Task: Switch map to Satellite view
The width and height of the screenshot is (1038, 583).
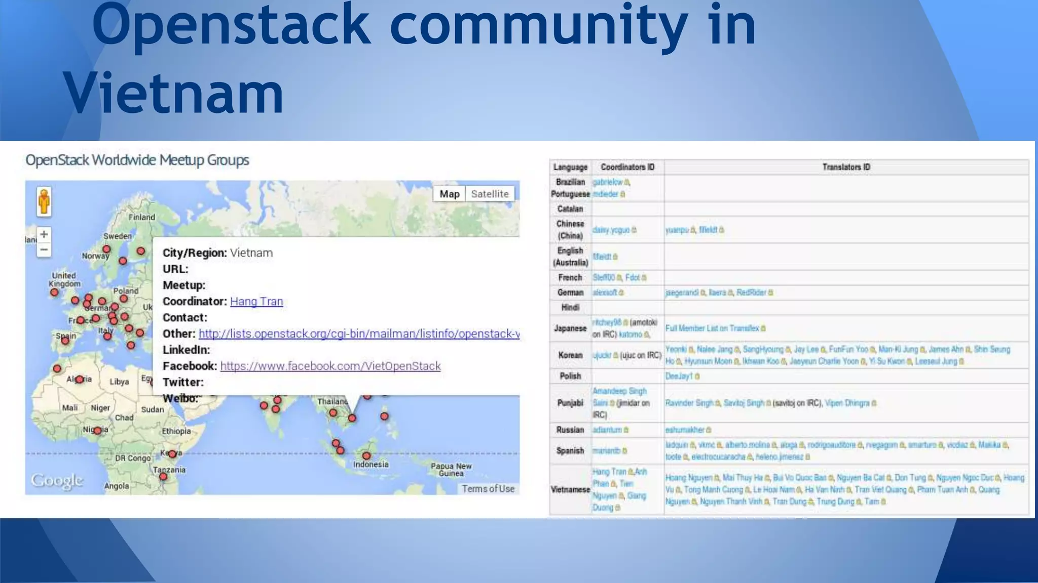Action: pyautogui.click(x=490, y=194)
